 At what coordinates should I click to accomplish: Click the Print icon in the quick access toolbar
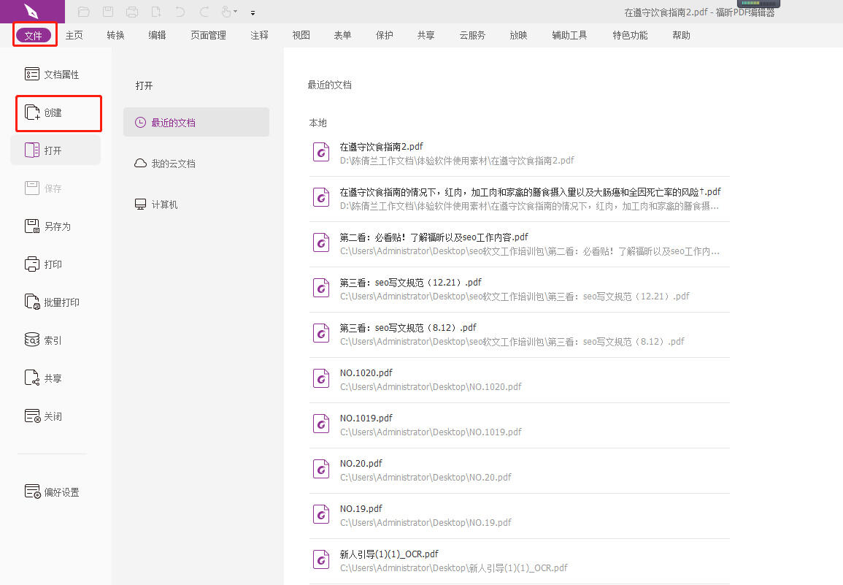click(x=131, y=12)
